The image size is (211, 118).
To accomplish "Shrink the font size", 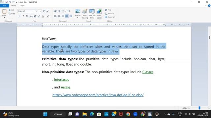I will [x=47, y=11].
